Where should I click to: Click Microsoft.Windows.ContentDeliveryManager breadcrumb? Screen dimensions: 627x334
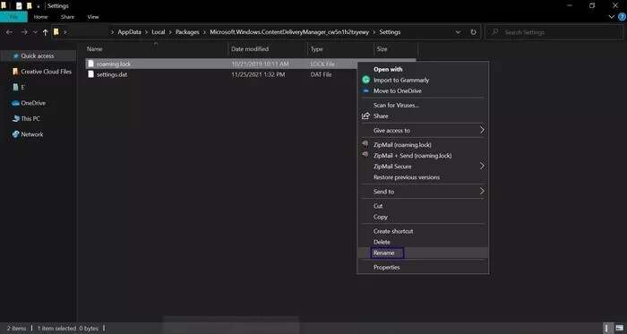pyautogui.click(x=289, y=32)
